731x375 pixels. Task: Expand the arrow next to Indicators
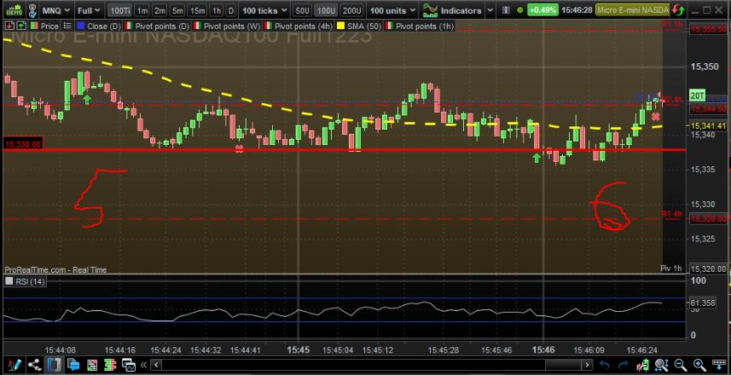490,10
